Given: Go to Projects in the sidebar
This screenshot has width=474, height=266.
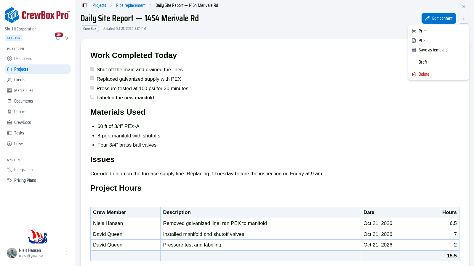Looking at the screenshot, I should click(38, 69).
